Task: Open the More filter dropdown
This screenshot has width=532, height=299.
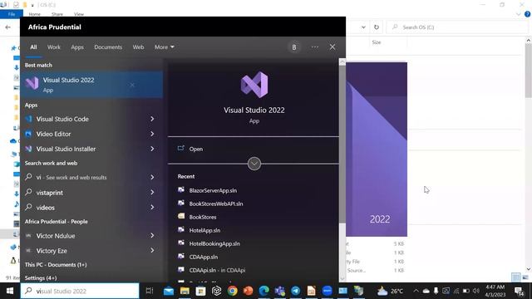Action: coord(165,47)
